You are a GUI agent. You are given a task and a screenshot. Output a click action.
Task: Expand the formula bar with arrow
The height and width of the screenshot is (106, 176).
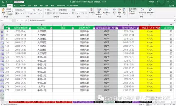pos(175,21)
